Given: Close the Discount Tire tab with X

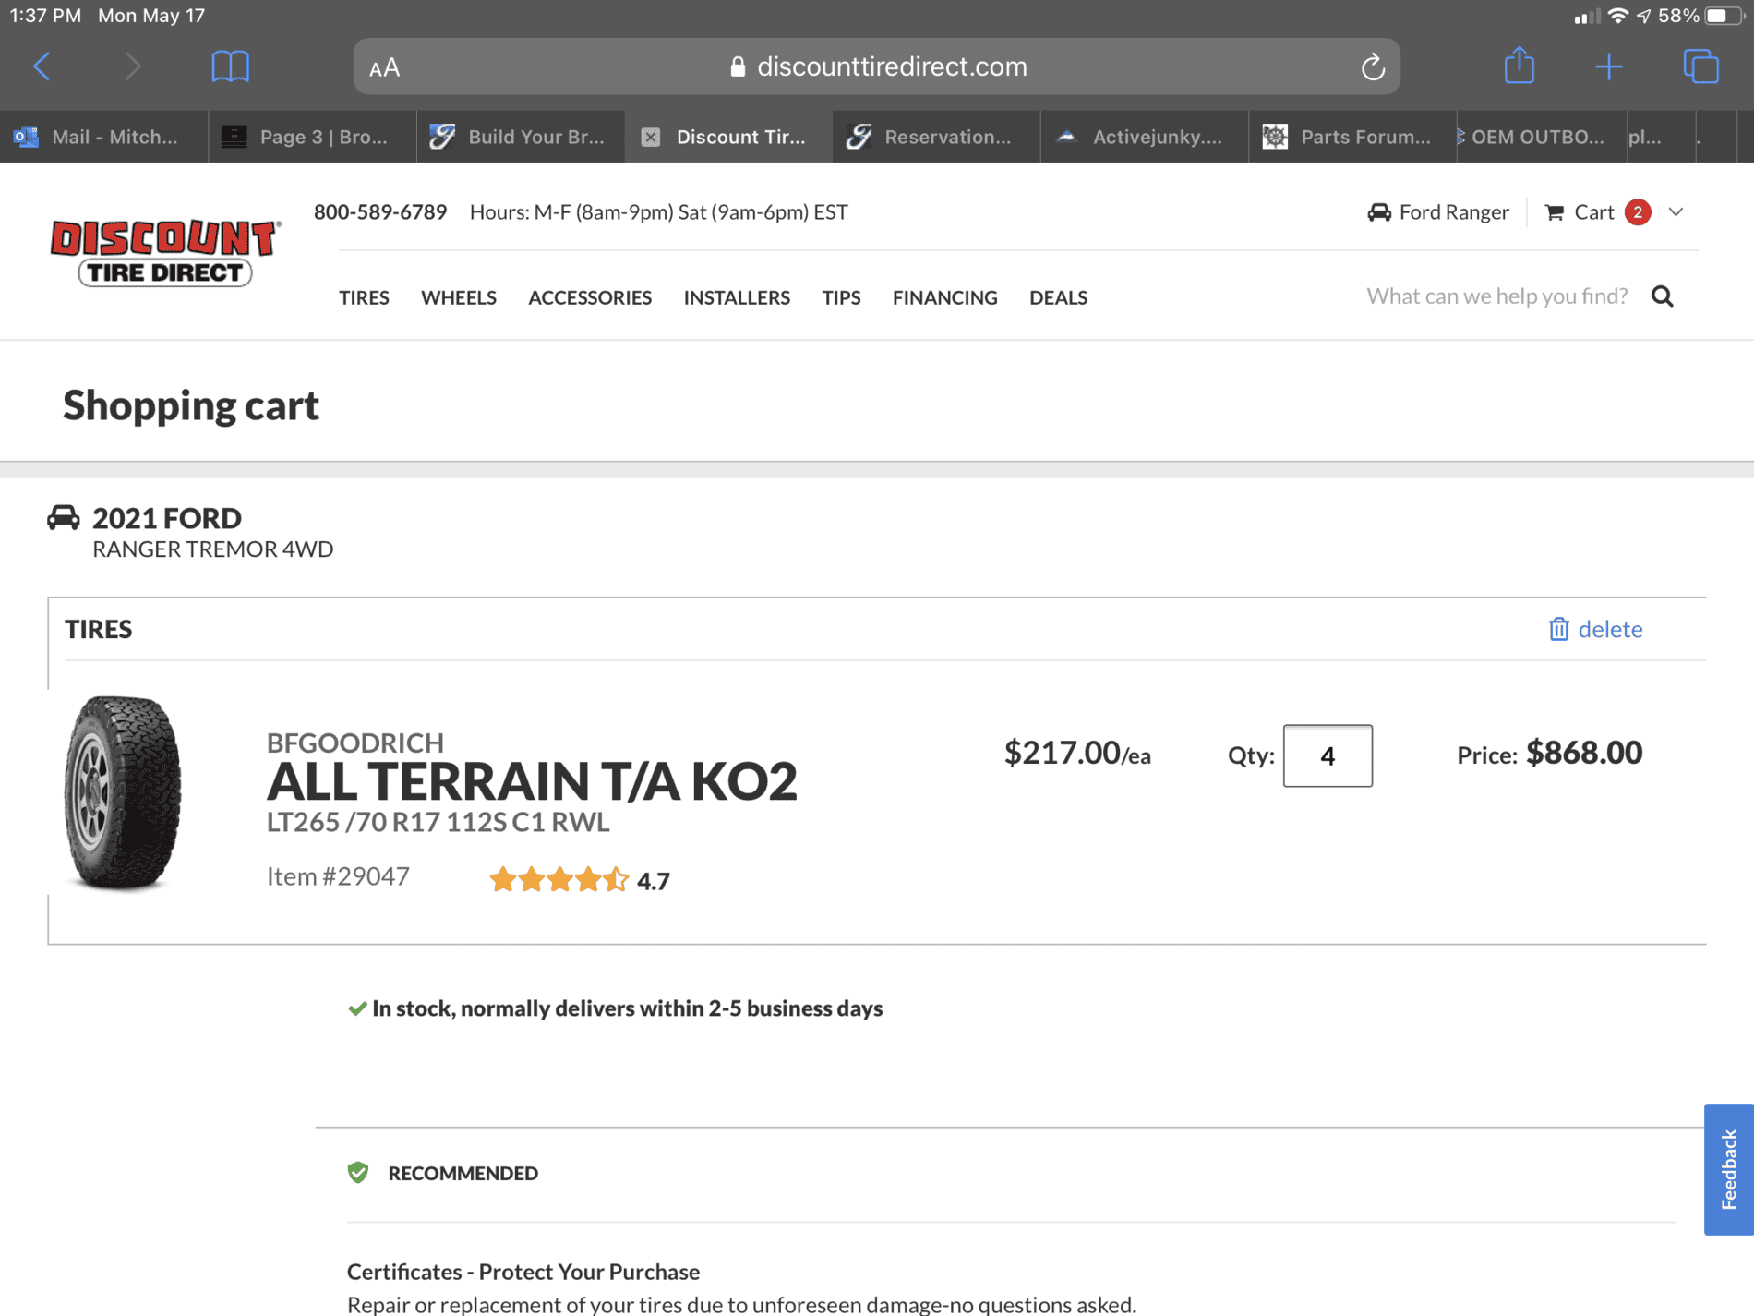Looking at the screenshot, I should [x=651, y=137].
